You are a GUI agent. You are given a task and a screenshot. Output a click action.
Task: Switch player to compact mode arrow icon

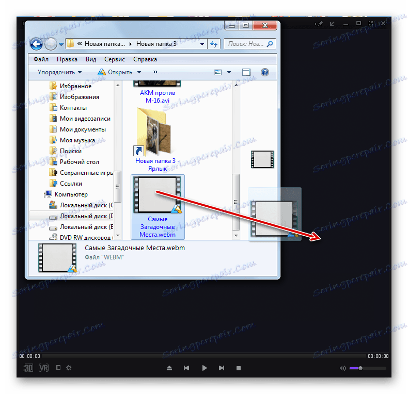(332, 24)
